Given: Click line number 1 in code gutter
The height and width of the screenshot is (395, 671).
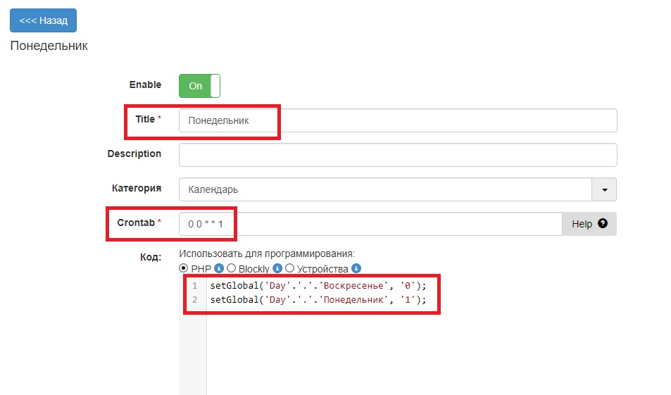Looking at the screenshot, I should point(195,285).
